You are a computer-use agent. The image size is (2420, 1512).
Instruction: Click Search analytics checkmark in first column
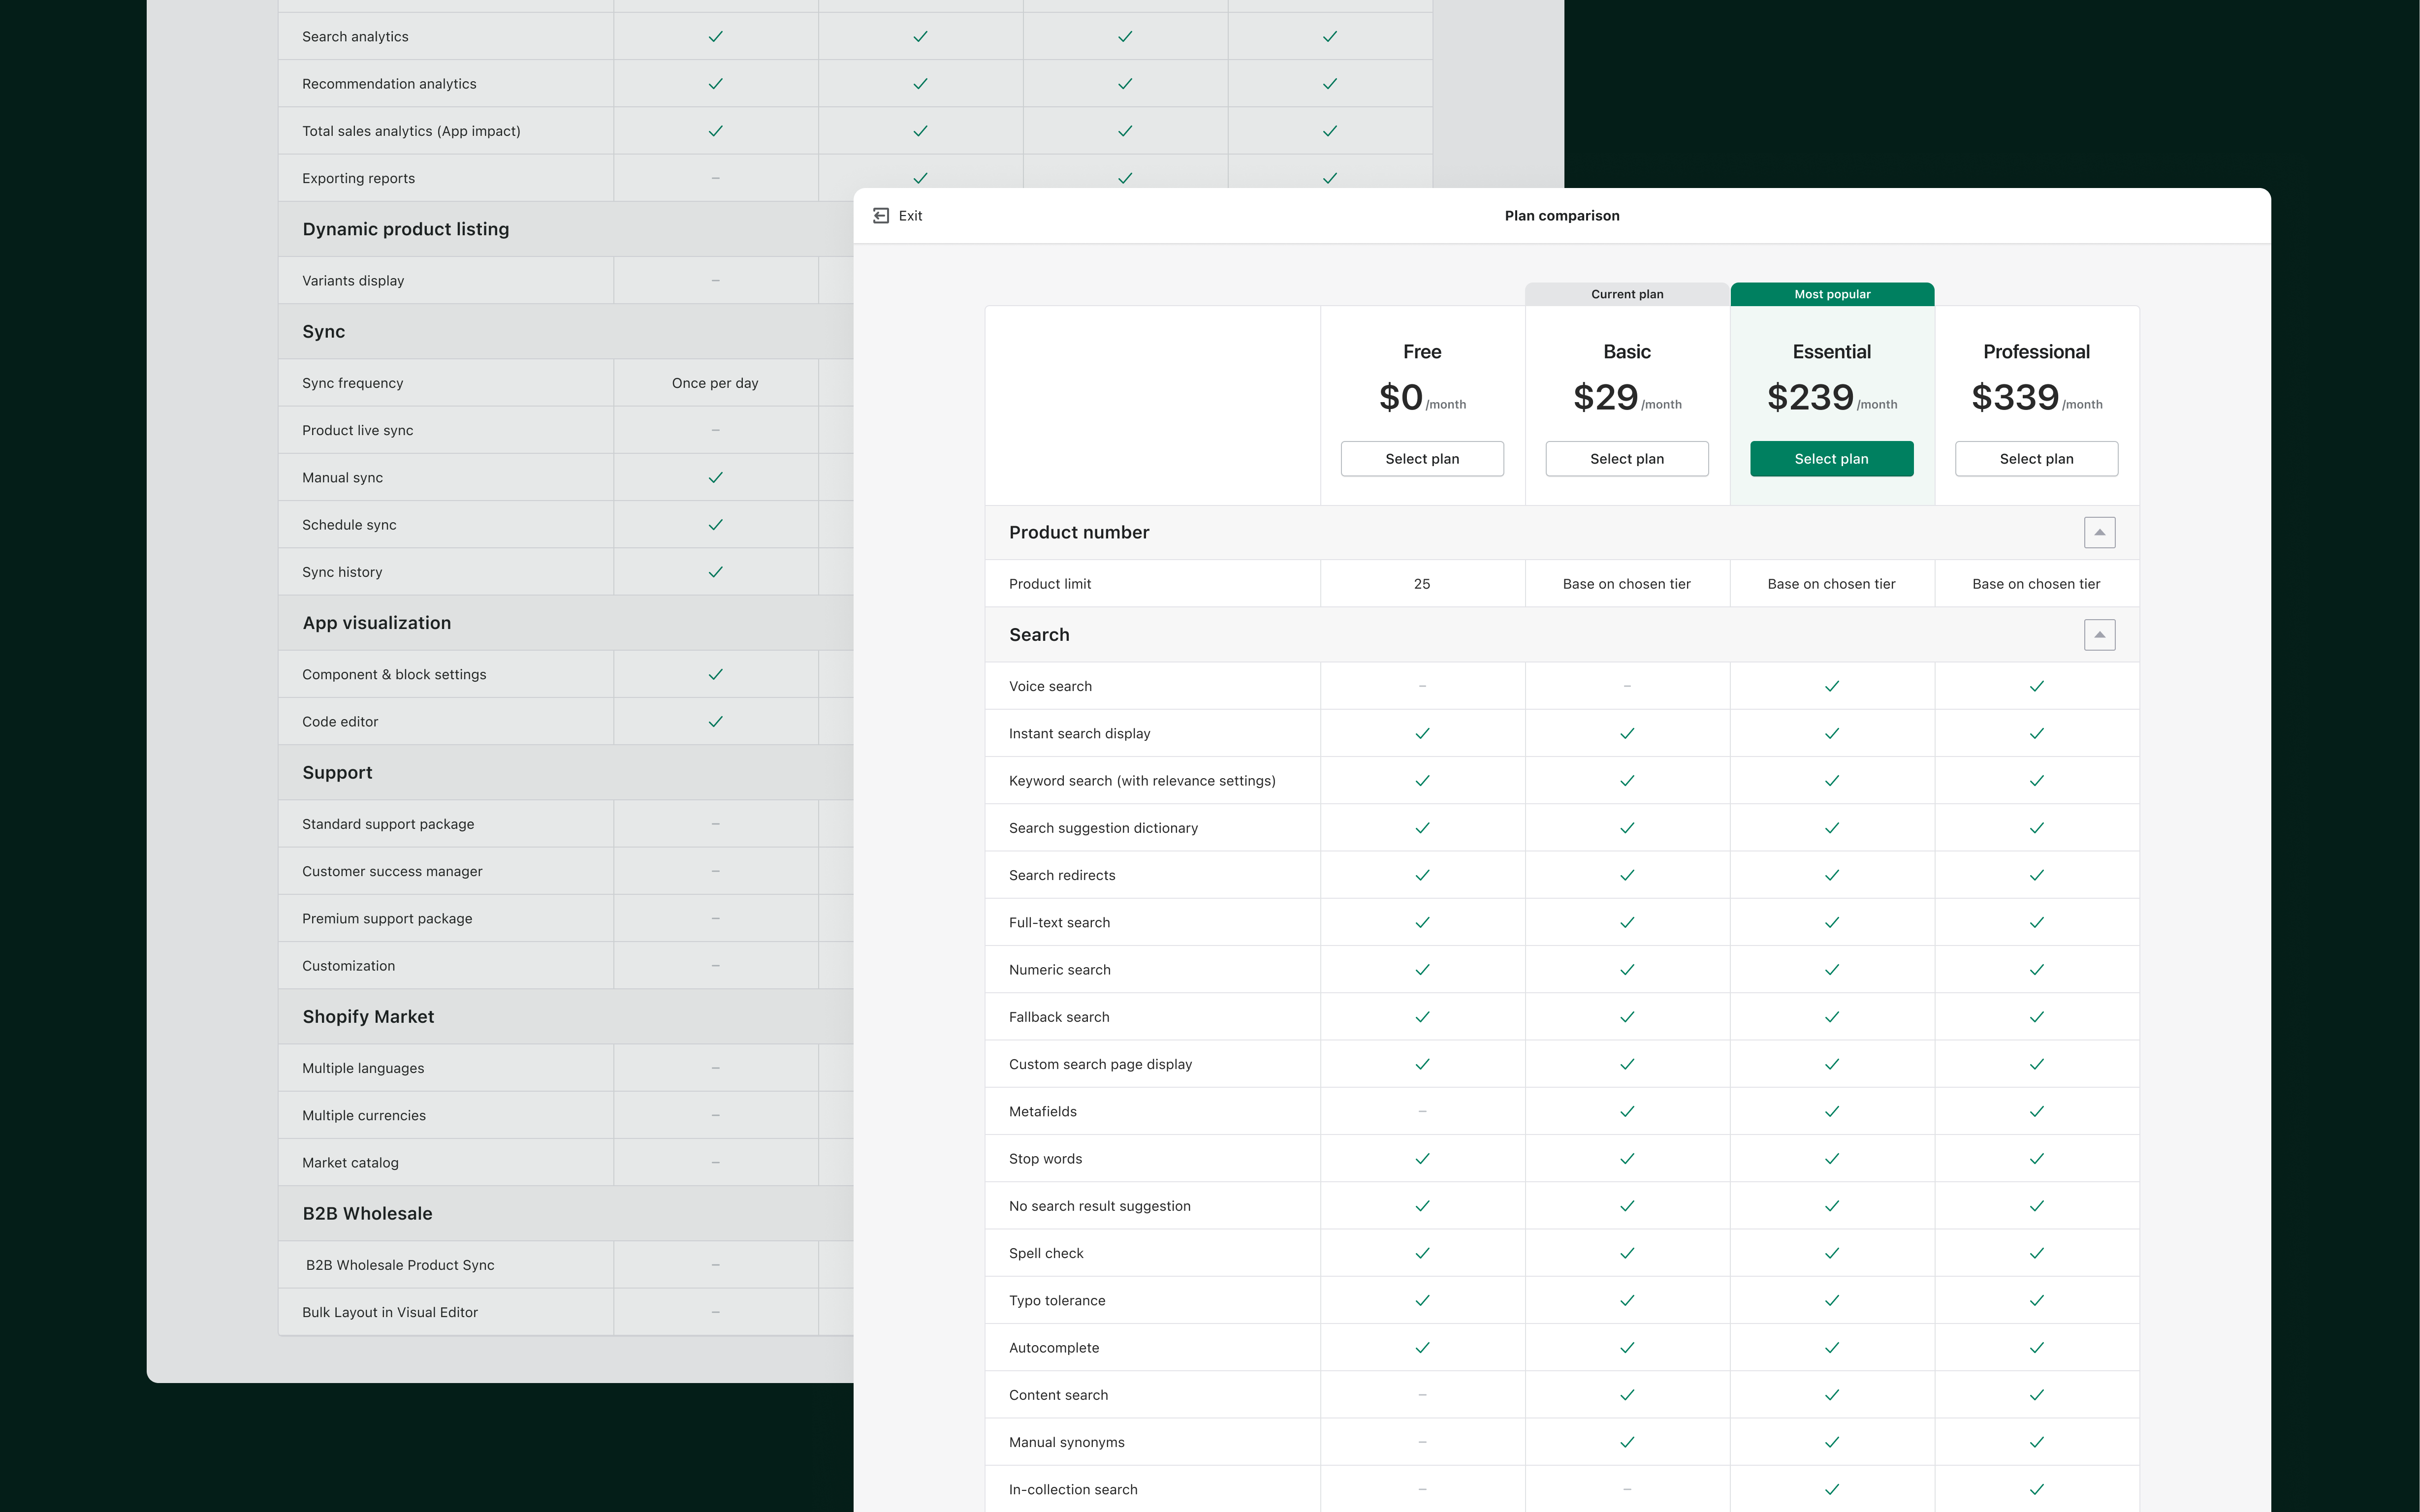click(715, 36)
